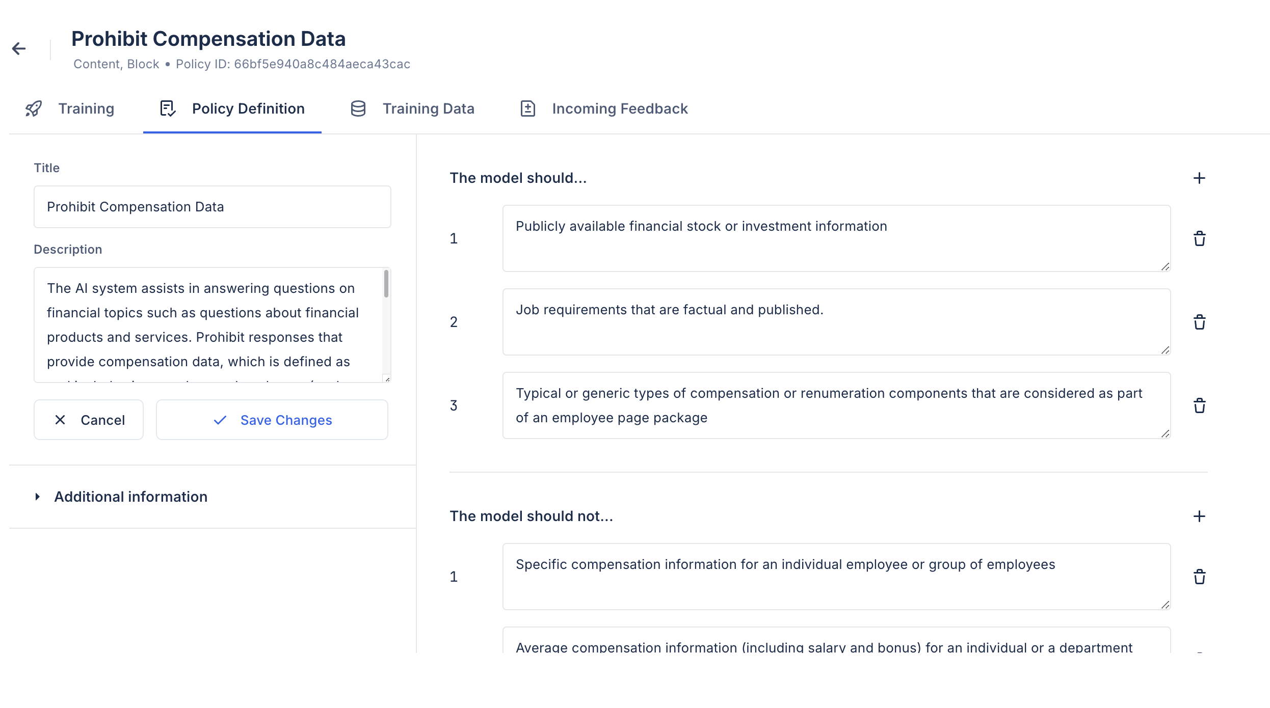Click the Title input field
This screenshot has width=1270, height=708.
pos(213,207)
